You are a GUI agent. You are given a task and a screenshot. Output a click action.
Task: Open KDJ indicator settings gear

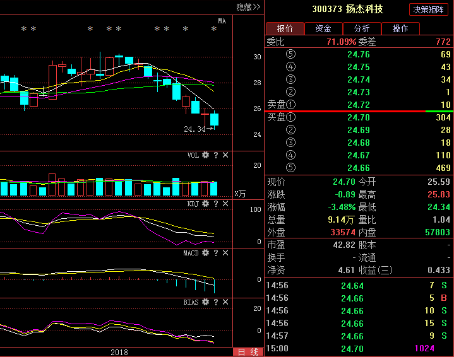[x=205, y=204]
